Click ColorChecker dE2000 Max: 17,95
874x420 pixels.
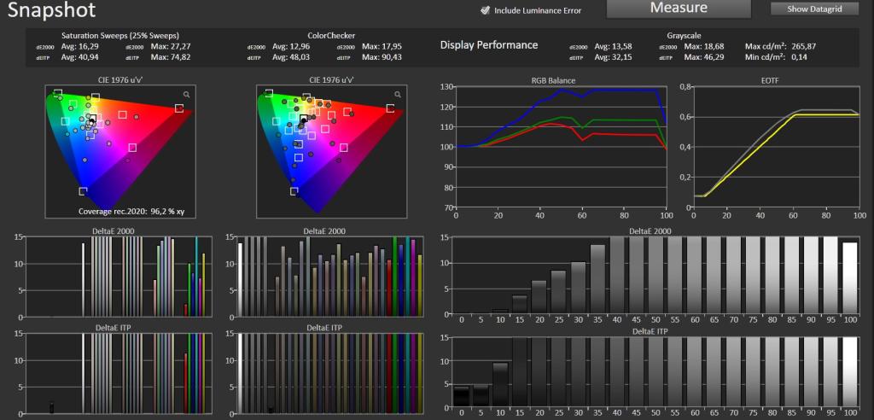pos(382,46)
